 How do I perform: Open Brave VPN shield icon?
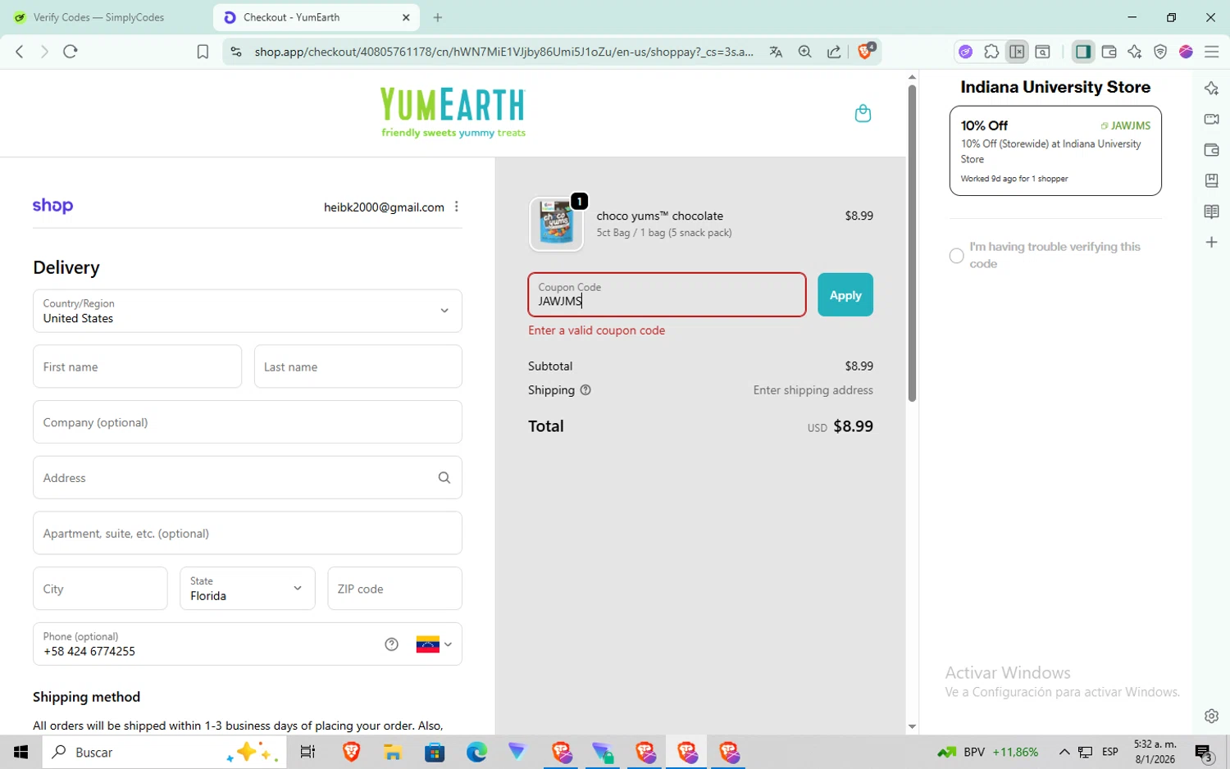coord(1160,52)
